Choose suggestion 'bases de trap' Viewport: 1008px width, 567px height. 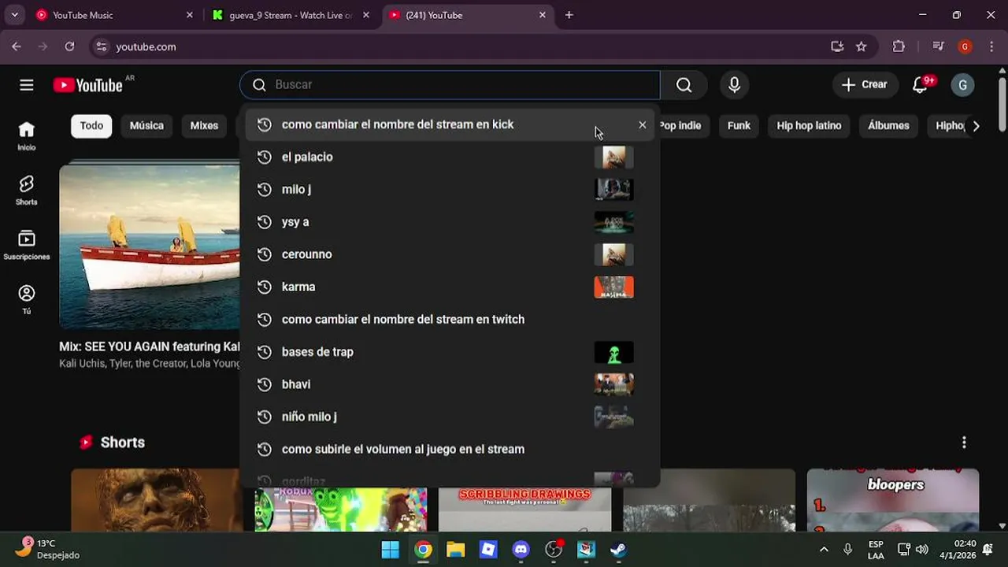(x=450, y=352)
